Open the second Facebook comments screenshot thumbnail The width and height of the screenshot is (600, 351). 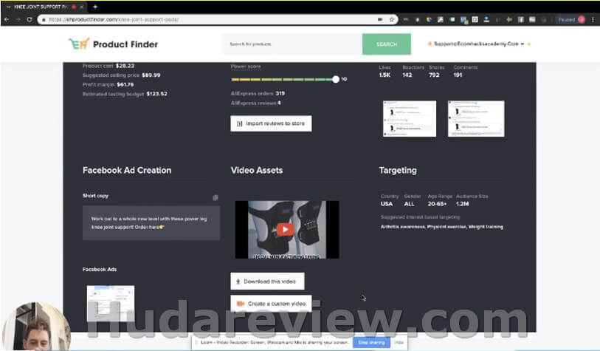click(476, 119)
